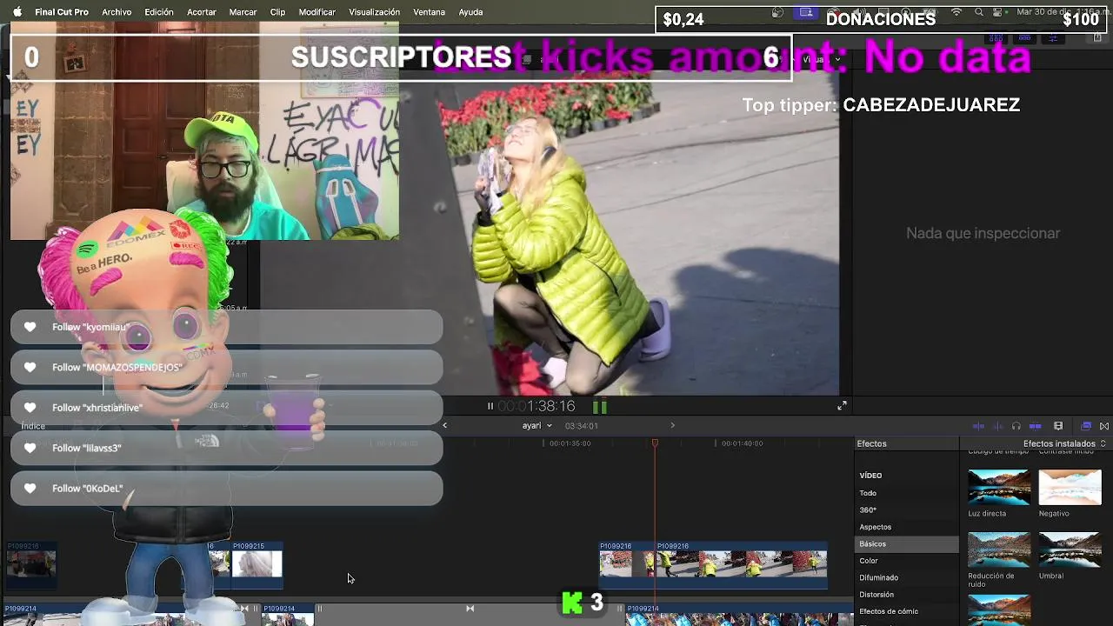
Task: Open Spotlight search in menu bar
Action: point(979,12)
